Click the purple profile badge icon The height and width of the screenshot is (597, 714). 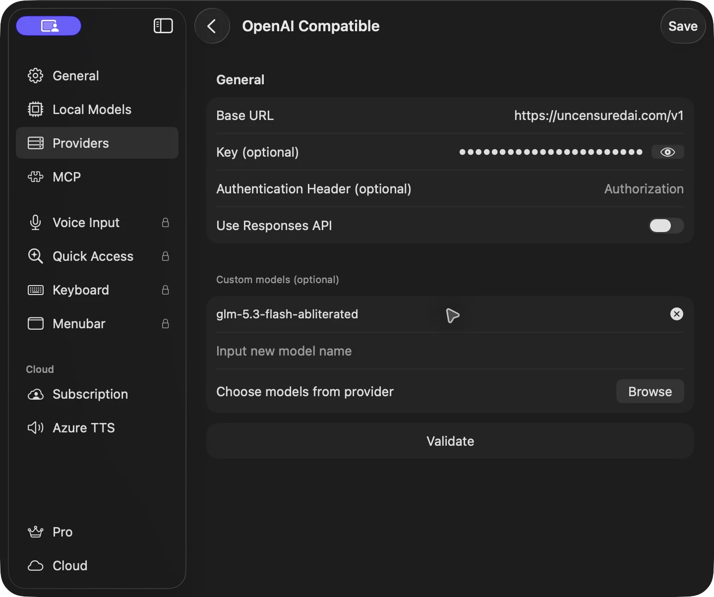[x=49, y=26]
